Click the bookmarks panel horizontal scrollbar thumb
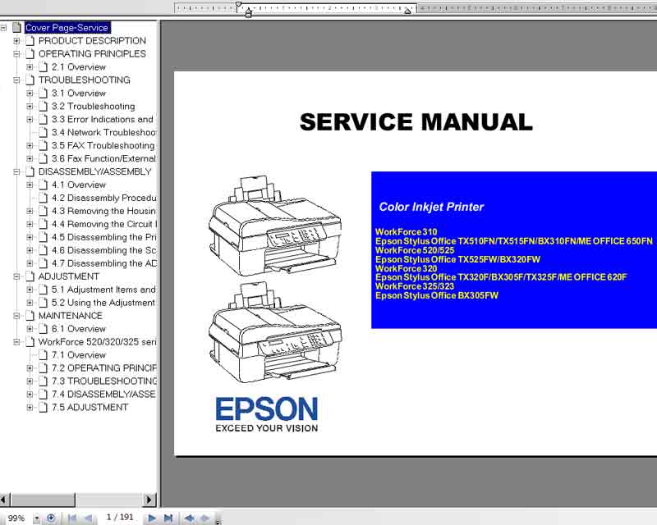Screen dimensions: 657x525 [x=43, y=500]
